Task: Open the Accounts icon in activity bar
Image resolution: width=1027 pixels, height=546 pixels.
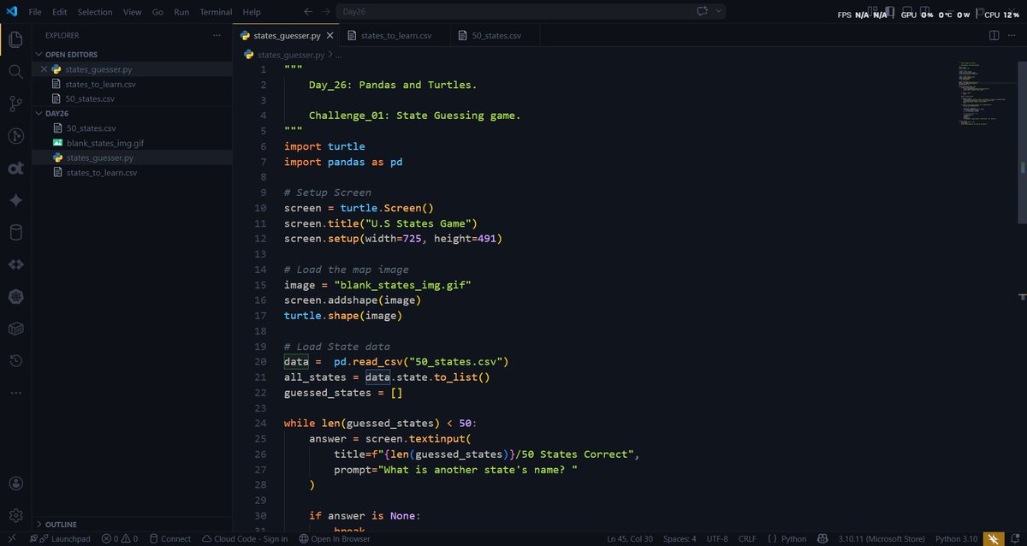Action: 15,484
